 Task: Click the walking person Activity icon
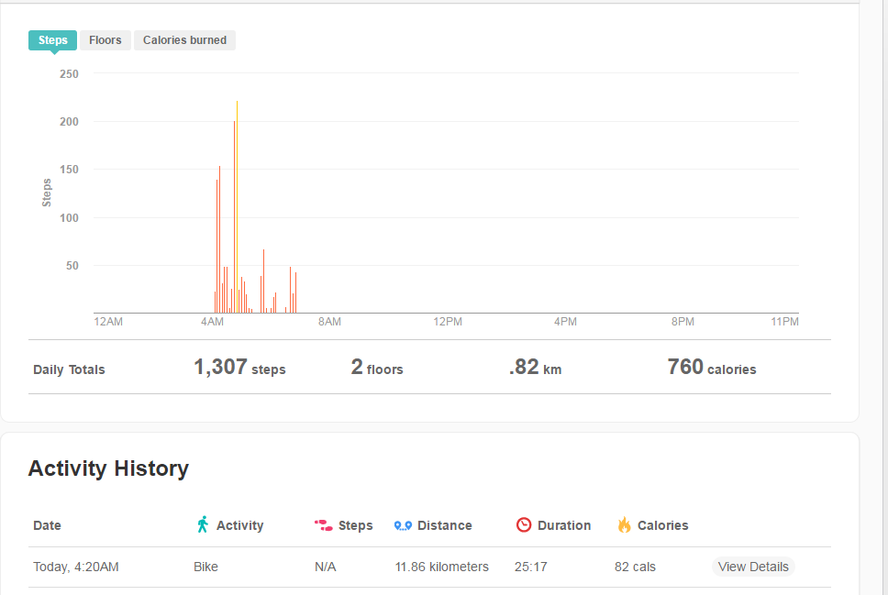203,524
